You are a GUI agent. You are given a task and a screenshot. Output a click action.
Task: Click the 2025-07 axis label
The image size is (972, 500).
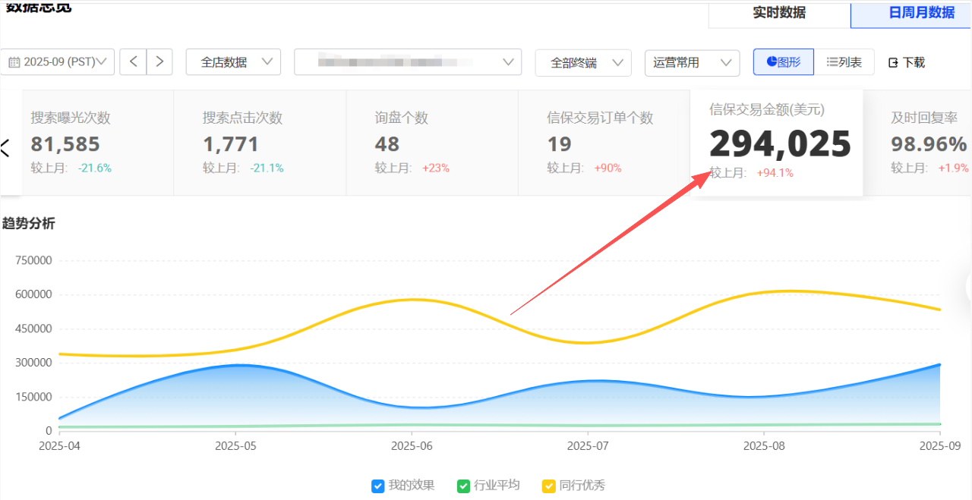coord(589,446)
